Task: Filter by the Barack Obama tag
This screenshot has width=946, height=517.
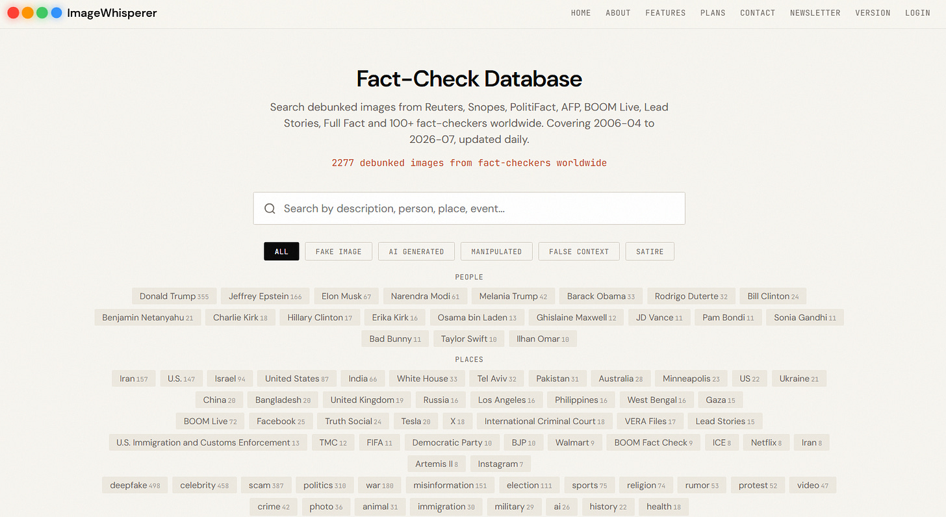Action: tap(601, 296)
